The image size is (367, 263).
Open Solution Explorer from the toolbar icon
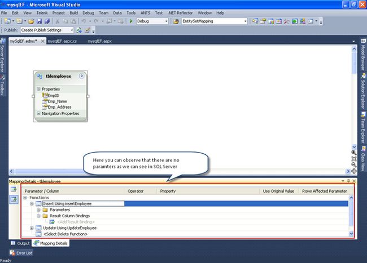click(255, 21)
